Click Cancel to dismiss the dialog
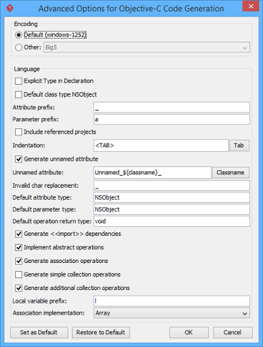 point(232,332)
